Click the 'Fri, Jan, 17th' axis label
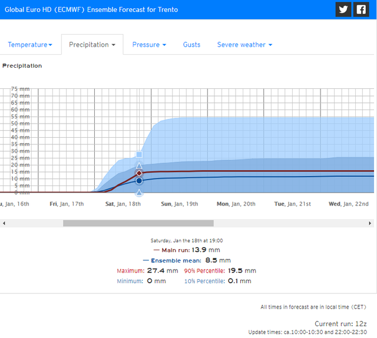This screenshot has width=377, height=338. click(67, 204)
